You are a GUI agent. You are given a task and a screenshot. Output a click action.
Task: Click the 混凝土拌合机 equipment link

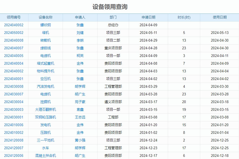46,156
